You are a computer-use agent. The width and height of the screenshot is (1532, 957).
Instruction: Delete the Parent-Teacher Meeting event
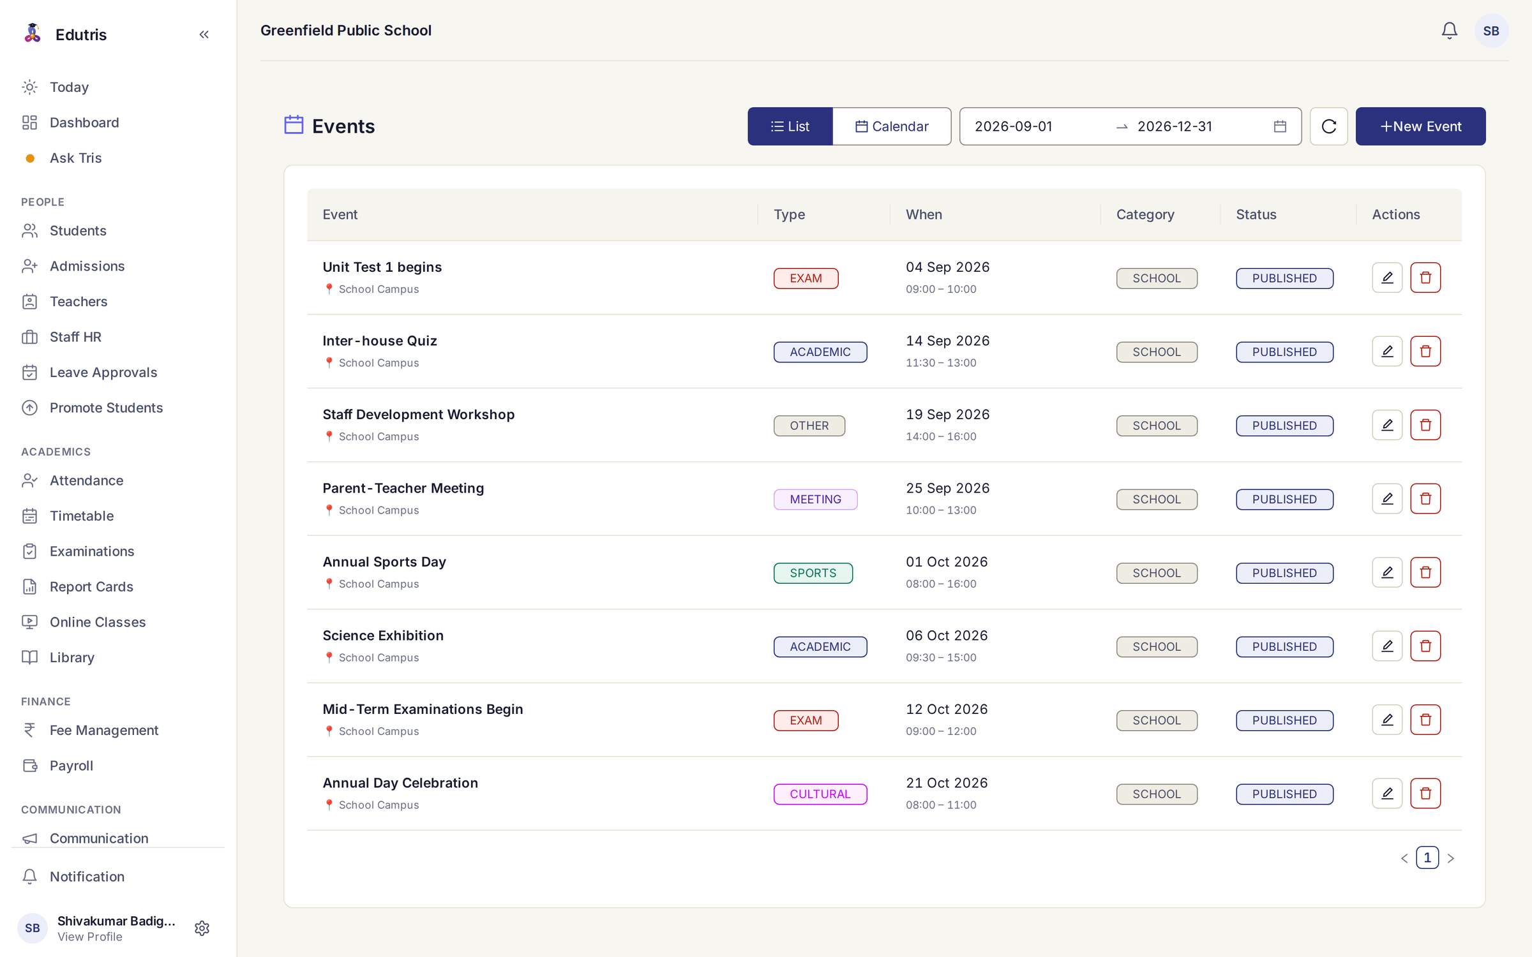pyautogui.click(x=1425, y=499)
